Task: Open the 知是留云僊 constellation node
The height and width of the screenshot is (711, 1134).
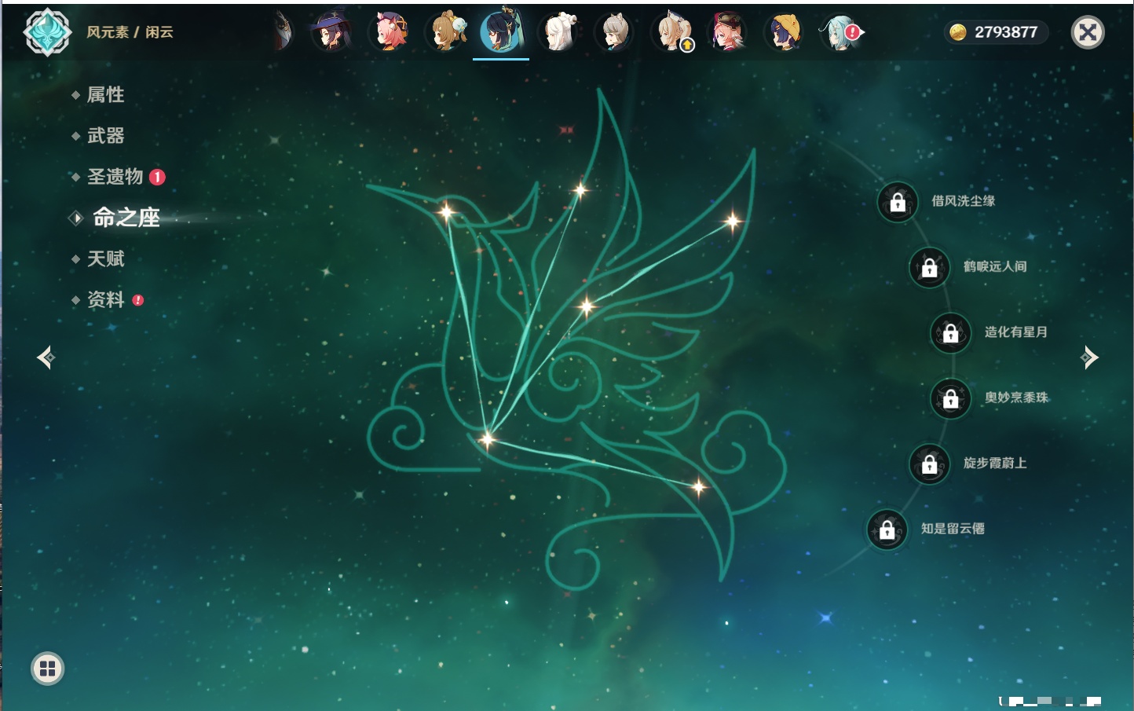Action: pyautogui.click(x=887, y=530)
